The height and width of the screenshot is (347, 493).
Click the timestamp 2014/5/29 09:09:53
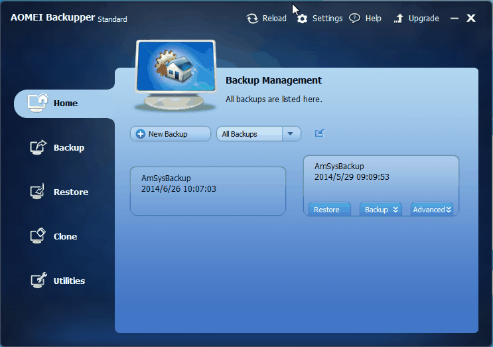pyautogui.click(x=352, y=177)
